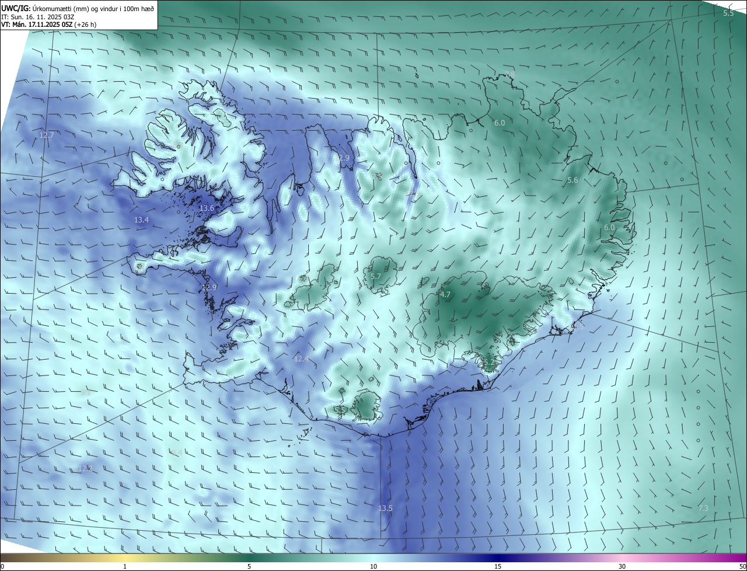Image resolution: width=747 pixels, height=571 pixels.
Task: Click the 'VT: Mán. 17.11.2025 05Z (+26 h)' line
Action: pyautogui.click(x=48, y=25)
